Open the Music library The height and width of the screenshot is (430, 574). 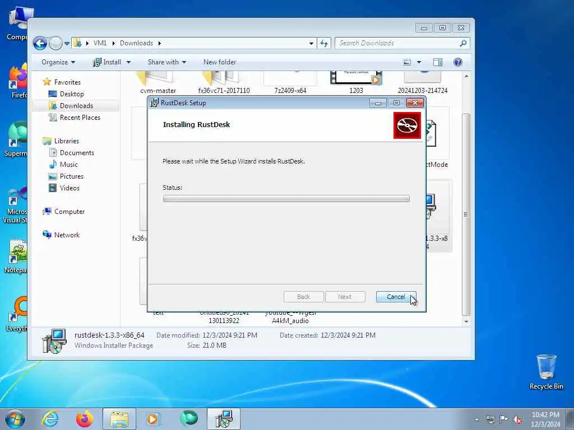click(63, 164)
